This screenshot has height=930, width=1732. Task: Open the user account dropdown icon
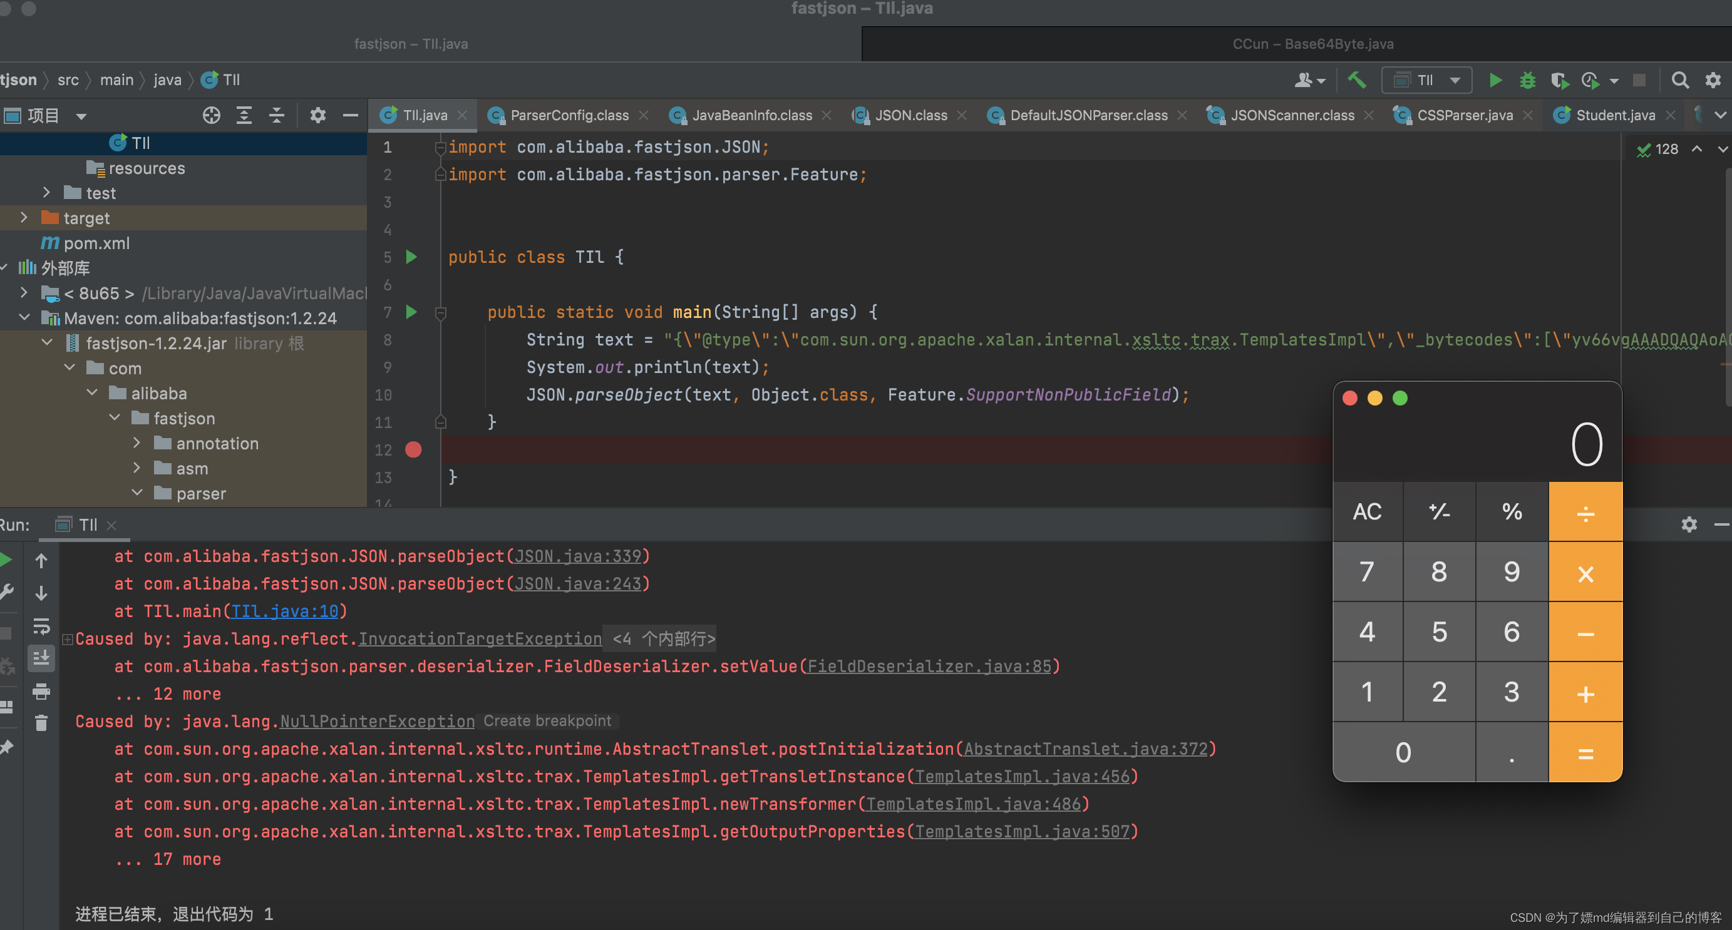1309,81
